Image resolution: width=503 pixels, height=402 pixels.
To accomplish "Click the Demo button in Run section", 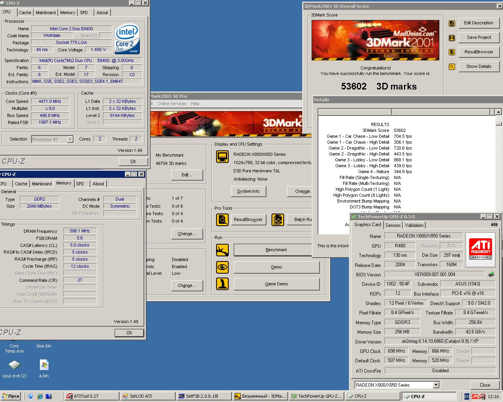I will (277, 267).
